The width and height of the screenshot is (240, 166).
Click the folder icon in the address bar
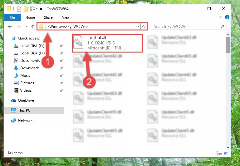41,27
